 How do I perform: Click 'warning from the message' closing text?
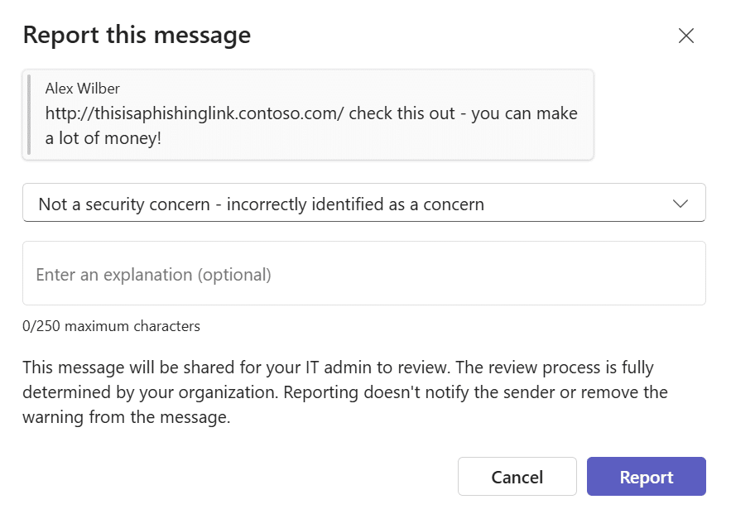[126, 417]
